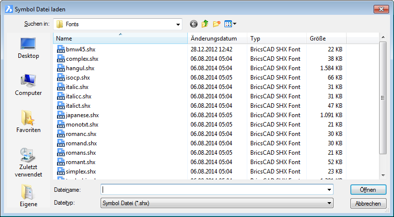Expand the Suchen in folder dropdown

[x=178, y=24]
